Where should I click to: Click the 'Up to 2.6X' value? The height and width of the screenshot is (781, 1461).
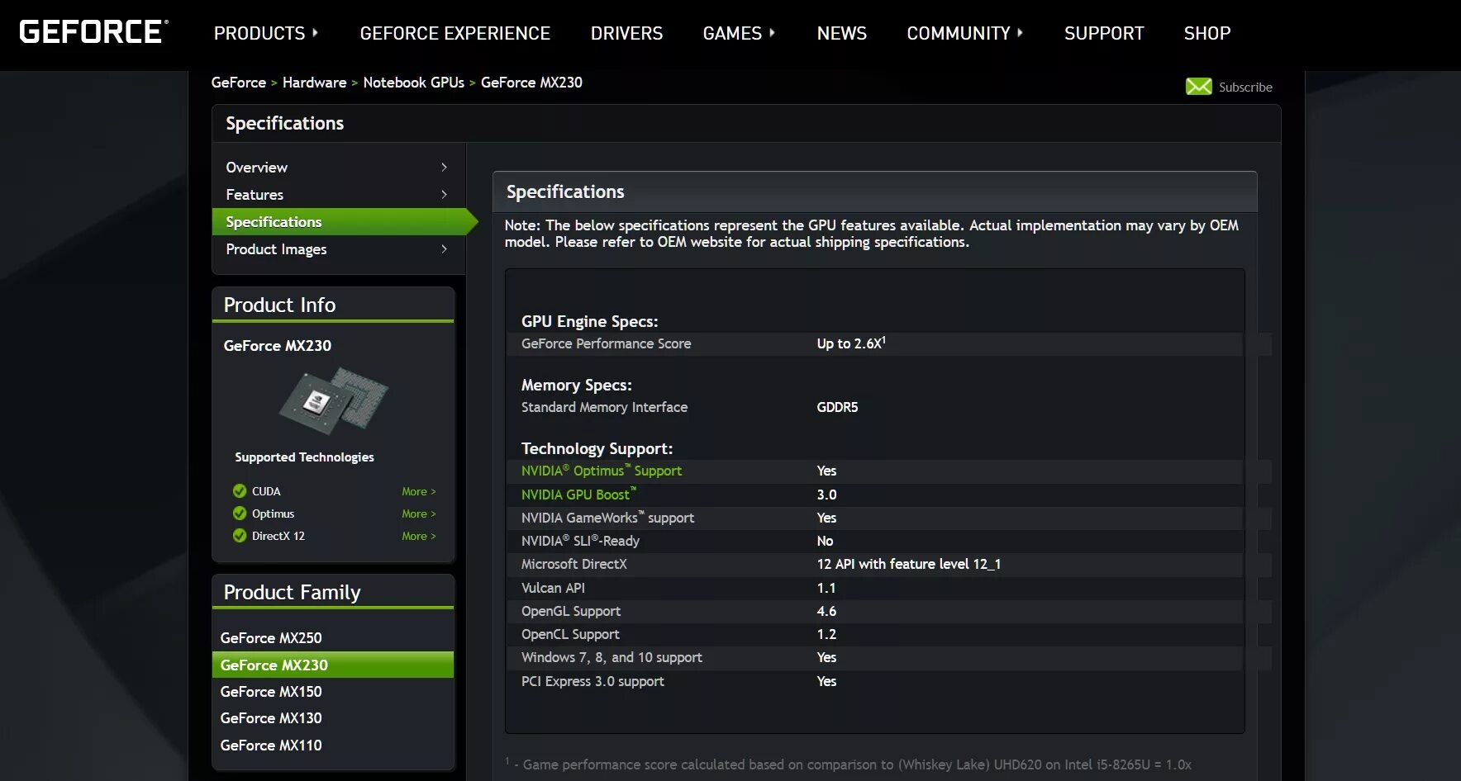tap(851, 343)
